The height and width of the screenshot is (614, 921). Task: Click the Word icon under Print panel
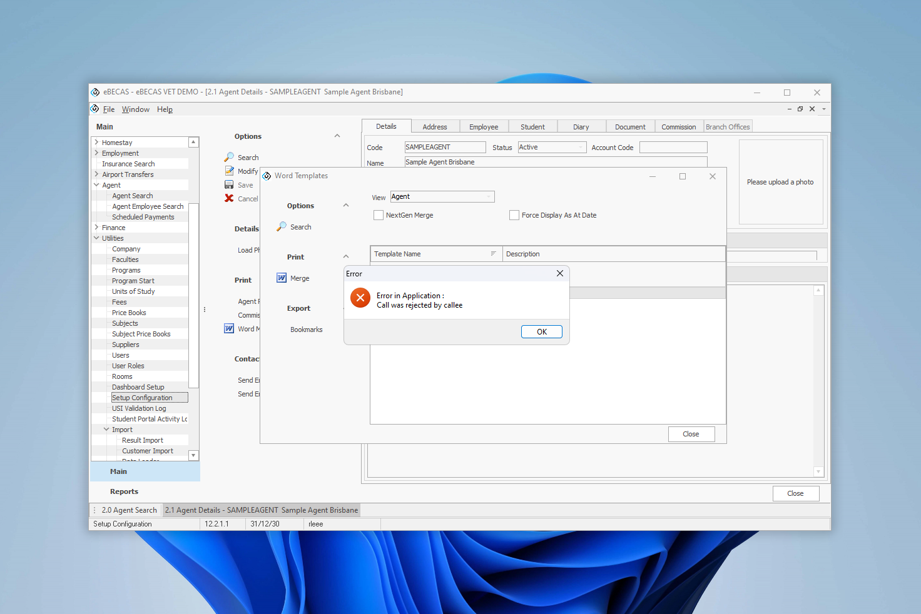point(229,329)
